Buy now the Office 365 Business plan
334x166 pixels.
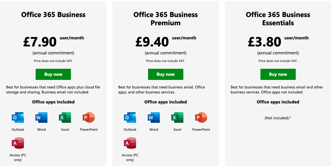53,74
